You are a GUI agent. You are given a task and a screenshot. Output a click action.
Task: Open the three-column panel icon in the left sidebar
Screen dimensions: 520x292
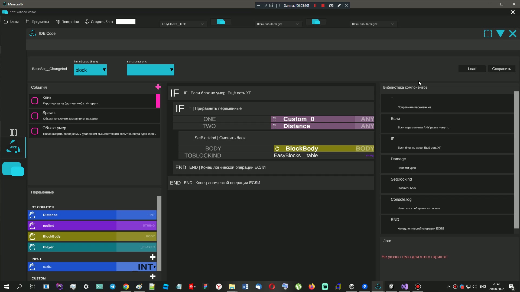pyautogui.click(x=13, y=132)
